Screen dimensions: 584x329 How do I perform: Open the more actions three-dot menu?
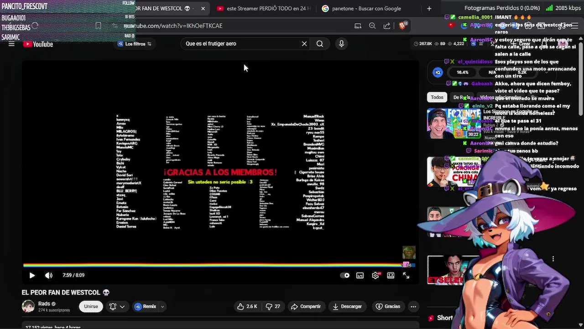[x=413, y=307]
